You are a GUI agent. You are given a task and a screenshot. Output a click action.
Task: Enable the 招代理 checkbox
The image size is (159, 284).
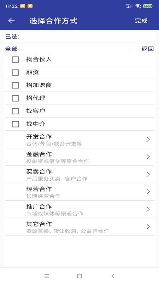(15, 98)
